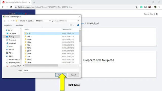Open Pictures in navigation pane
Image resolution: width=162 pixels, height=91 pixels.
click(10, 50)
